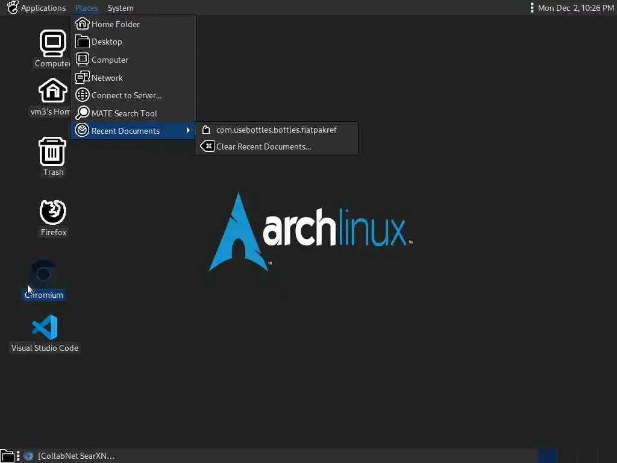Choose Clear Recent Documents...
Viewport: 617px width, 463px height.
tap(277, 146)
